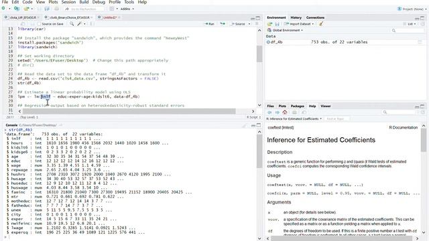View df_4b as table grid icon
This screenshot has height=241, width=429.
[x=420, y=42]
